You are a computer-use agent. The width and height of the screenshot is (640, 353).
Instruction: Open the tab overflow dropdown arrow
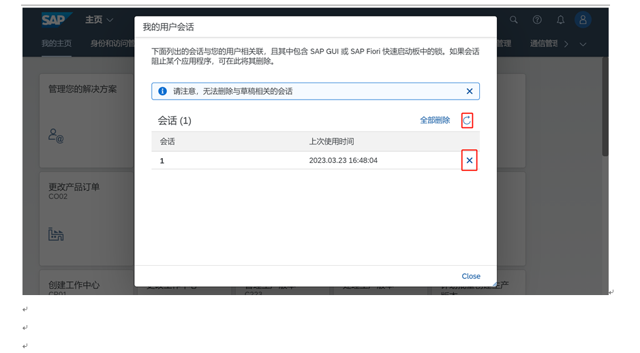[x=583, y=44]
